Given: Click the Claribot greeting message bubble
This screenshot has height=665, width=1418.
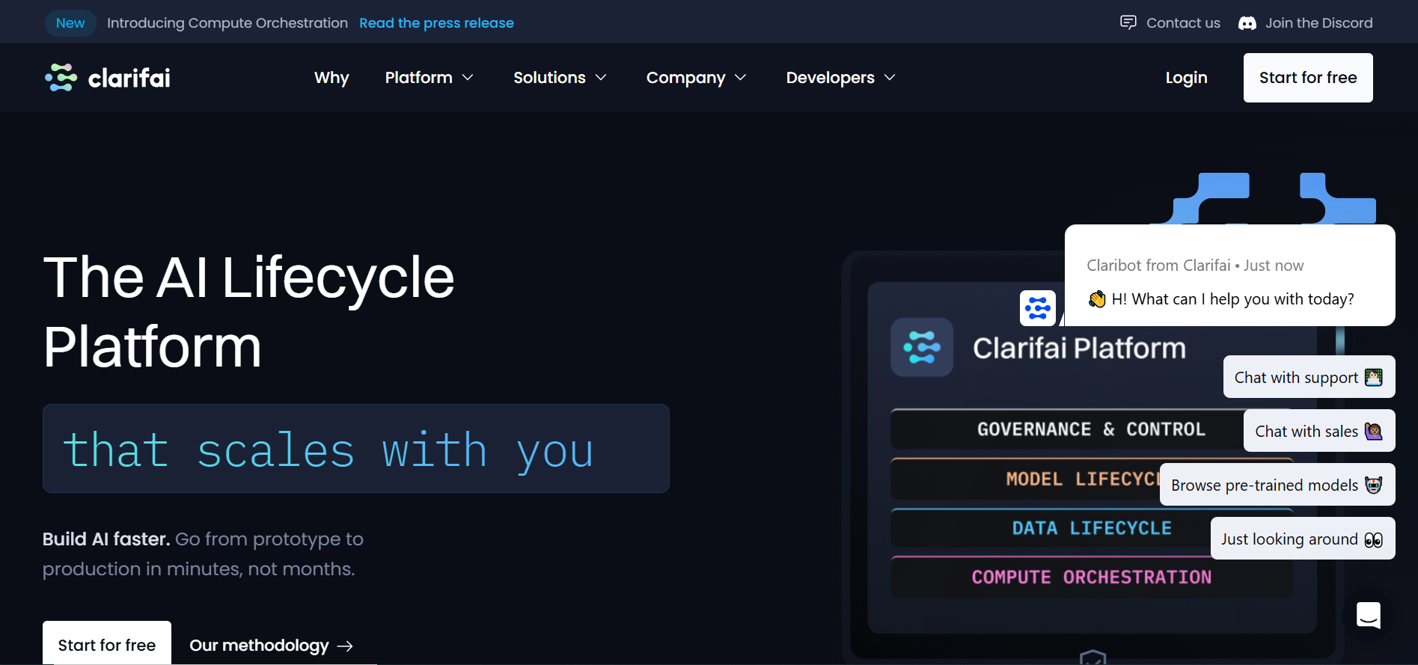Looking at the screenshot, I should click(1229, 275).
